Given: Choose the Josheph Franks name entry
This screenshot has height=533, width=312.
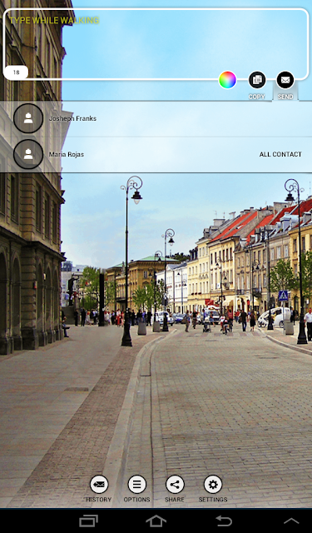Looking at the screenshot, I should coord(72,118).
